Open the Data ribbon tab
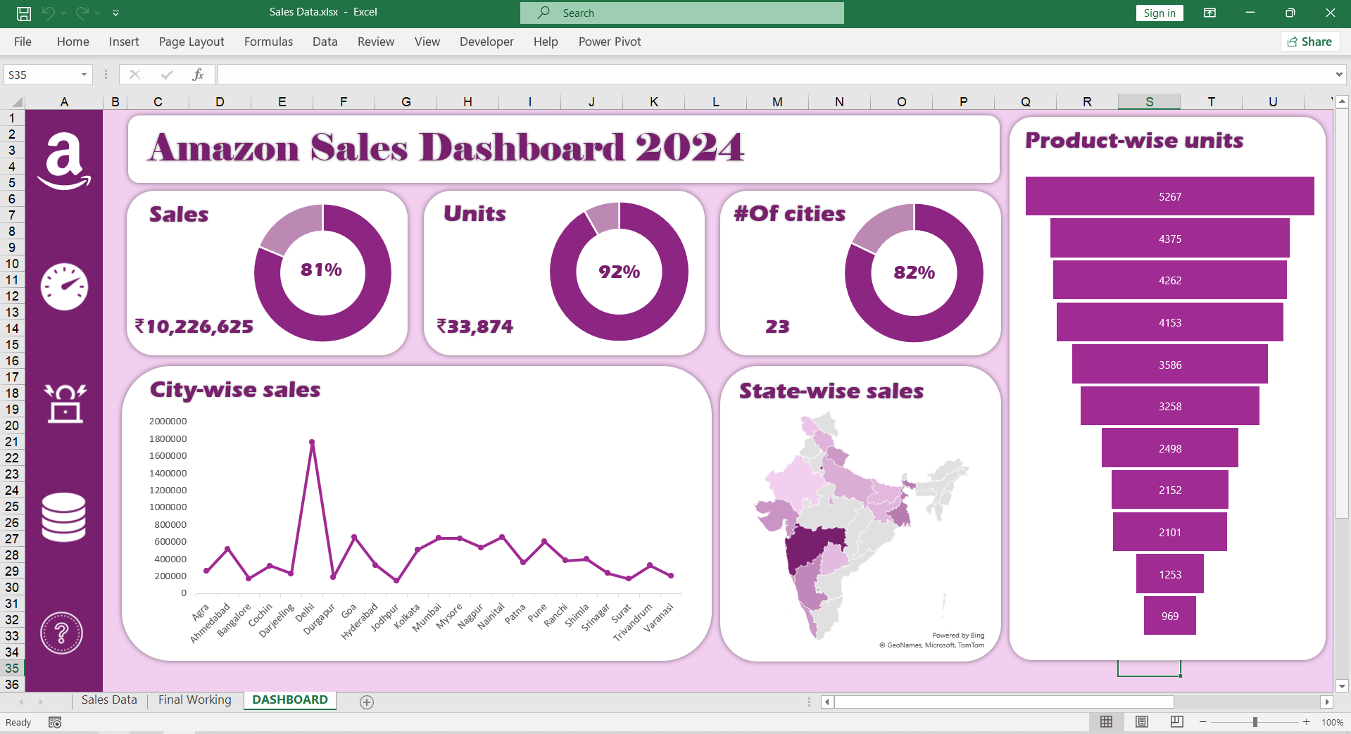The width and height of the screenshot is (1351, 734). 325,42
